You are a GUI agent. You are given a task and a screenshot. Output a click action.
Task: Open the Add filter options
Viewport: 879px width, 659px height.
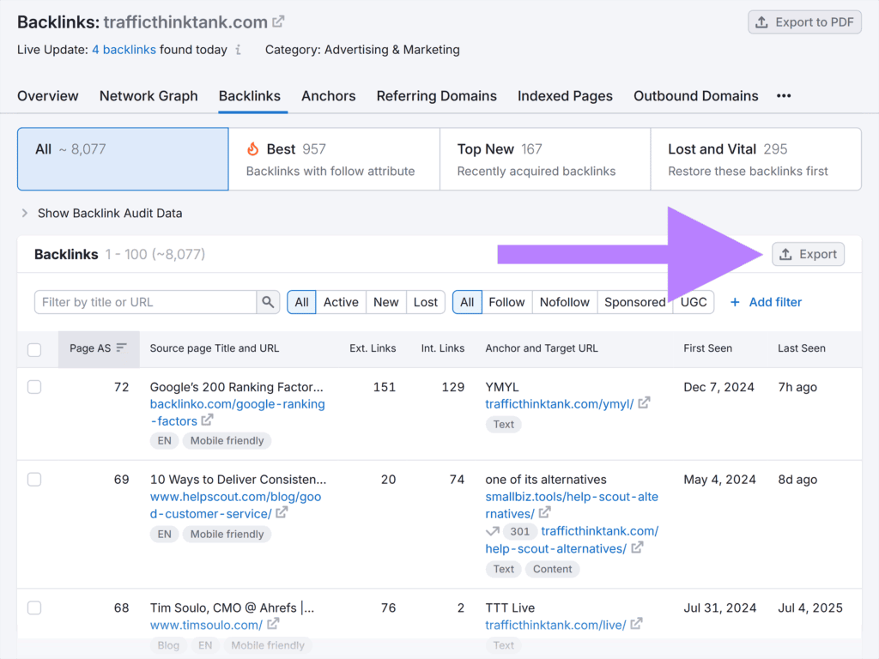click(x=765, y=302)
